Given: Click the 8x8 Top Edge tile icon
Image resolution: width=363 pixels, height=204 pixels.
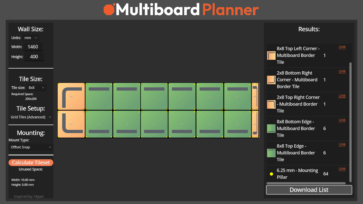Looking at the screenshot, I should point(271,153).
